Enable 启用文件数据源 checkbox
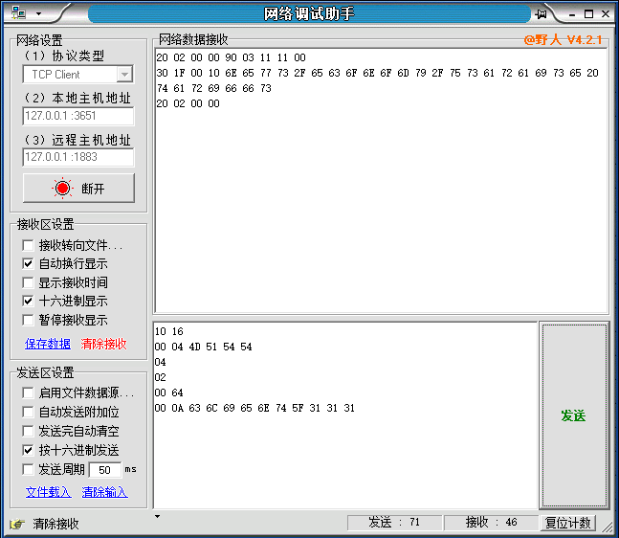Image resolution: width=619 pixels, height=538 pixels. click(28, 392)
